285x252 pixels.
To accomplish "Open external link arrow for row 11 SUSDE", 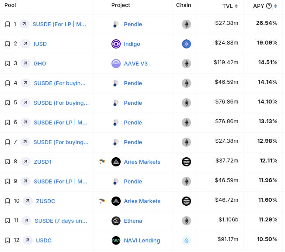I will pos(26,221).
